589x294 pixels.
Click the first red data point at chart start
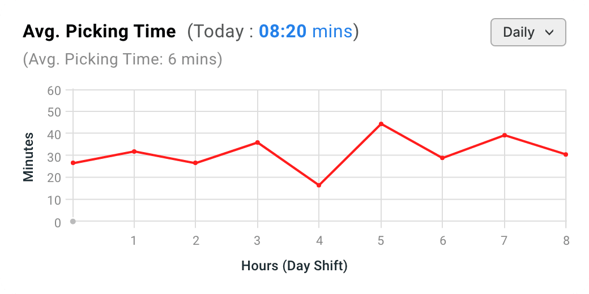73,163
